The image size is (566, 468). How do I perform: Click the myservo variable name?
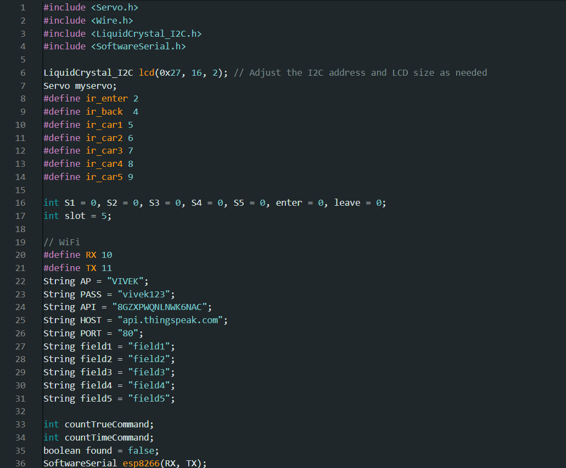(93, 86)
